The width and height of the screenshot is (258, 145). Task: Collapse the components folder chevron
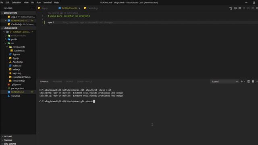[x=7, y=47]
